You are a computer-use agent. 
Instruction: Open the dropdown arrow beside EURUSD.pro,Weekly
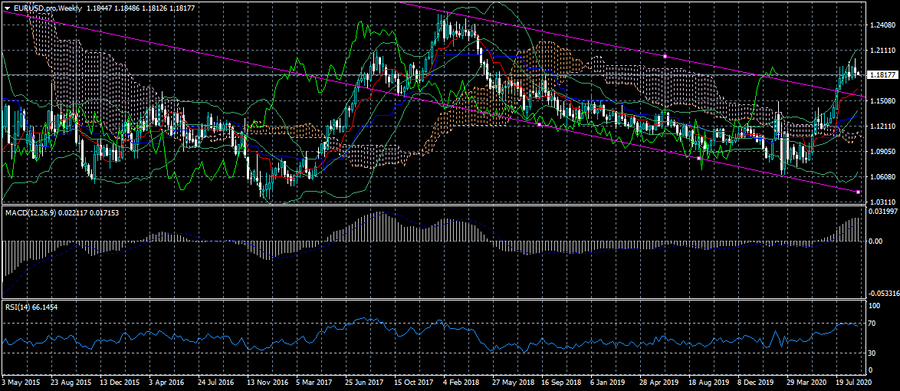click(x=6, y=7)
